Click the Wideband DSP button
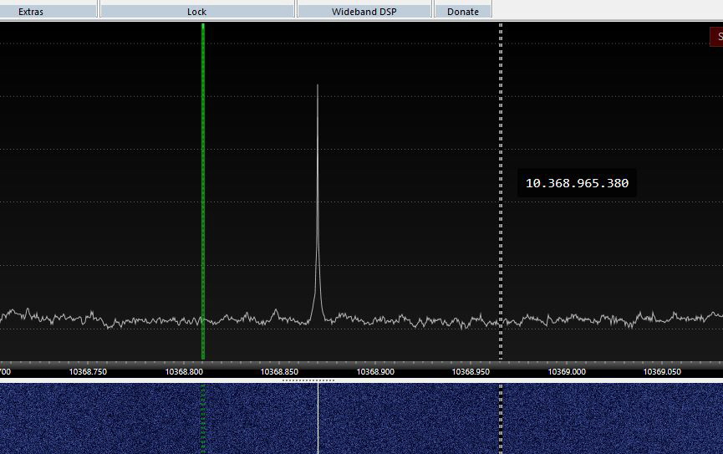The height and width of the screenshot is (454, 723). coord(364,12)
